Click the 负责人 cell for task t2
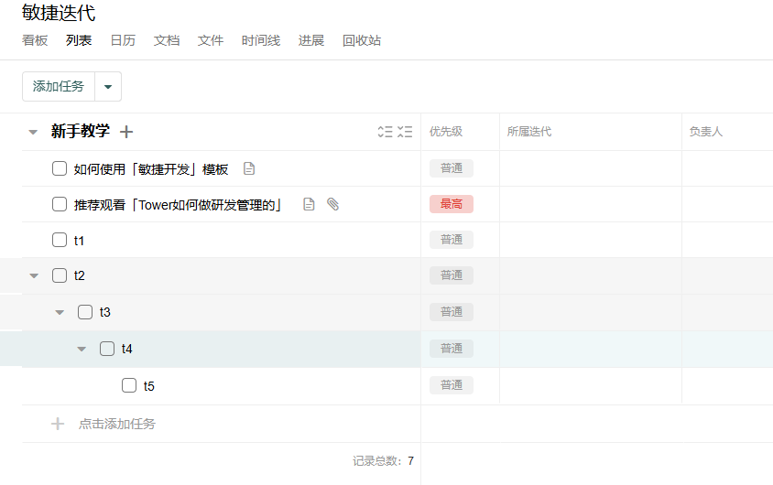The height and width of the screenshot is (485, 773). (x=727, y=275)
